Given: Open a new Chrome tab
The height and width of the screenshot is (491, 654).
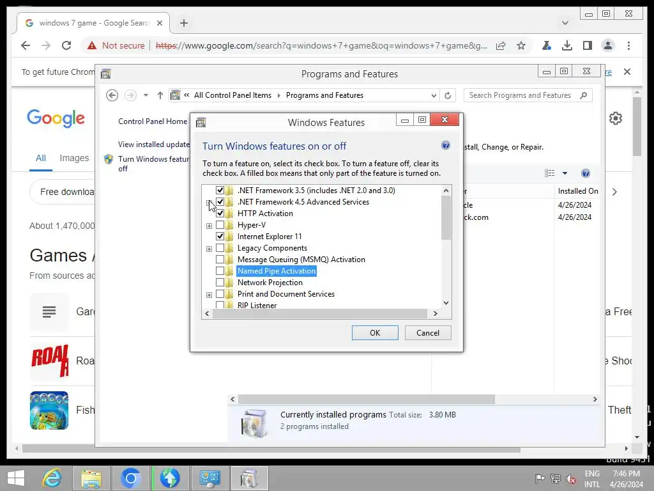Looking at the screenshot, I should [x=184, y=23].
